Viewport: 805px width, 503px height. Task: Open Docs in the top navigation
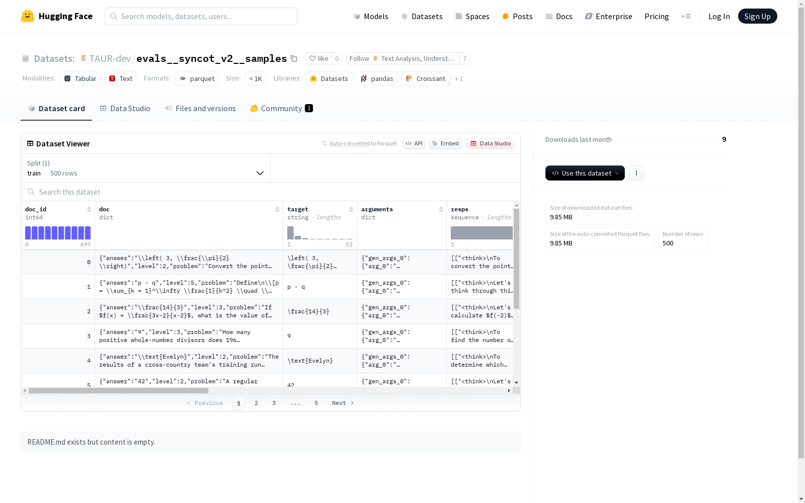559,16
